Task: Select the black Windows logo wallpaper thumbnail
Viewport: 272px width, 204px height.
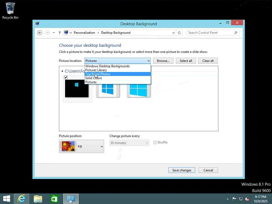Action: (77, 88)
